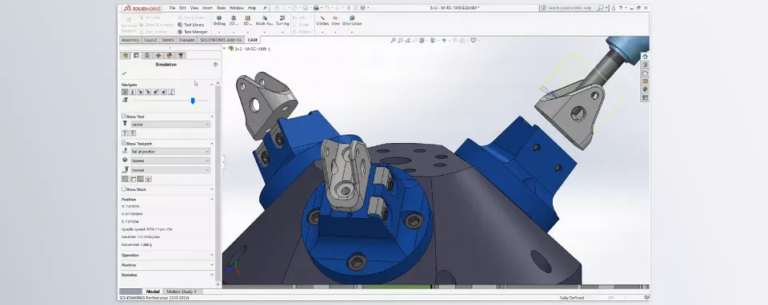Open the View menu
Image resolution: width=768 pixels, height=305 pixels.
pos(194,8)
